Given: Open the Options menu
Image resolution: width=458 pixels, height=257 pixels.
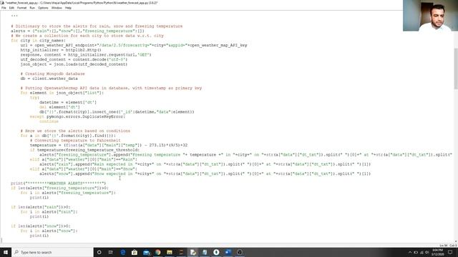Looking at the screenshot, I should 43,8.
